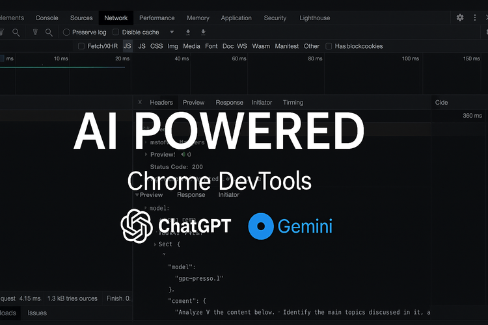The width and height of the screenshot is (488, 325).
Task: Close the request details panel X
Action: 140,102
